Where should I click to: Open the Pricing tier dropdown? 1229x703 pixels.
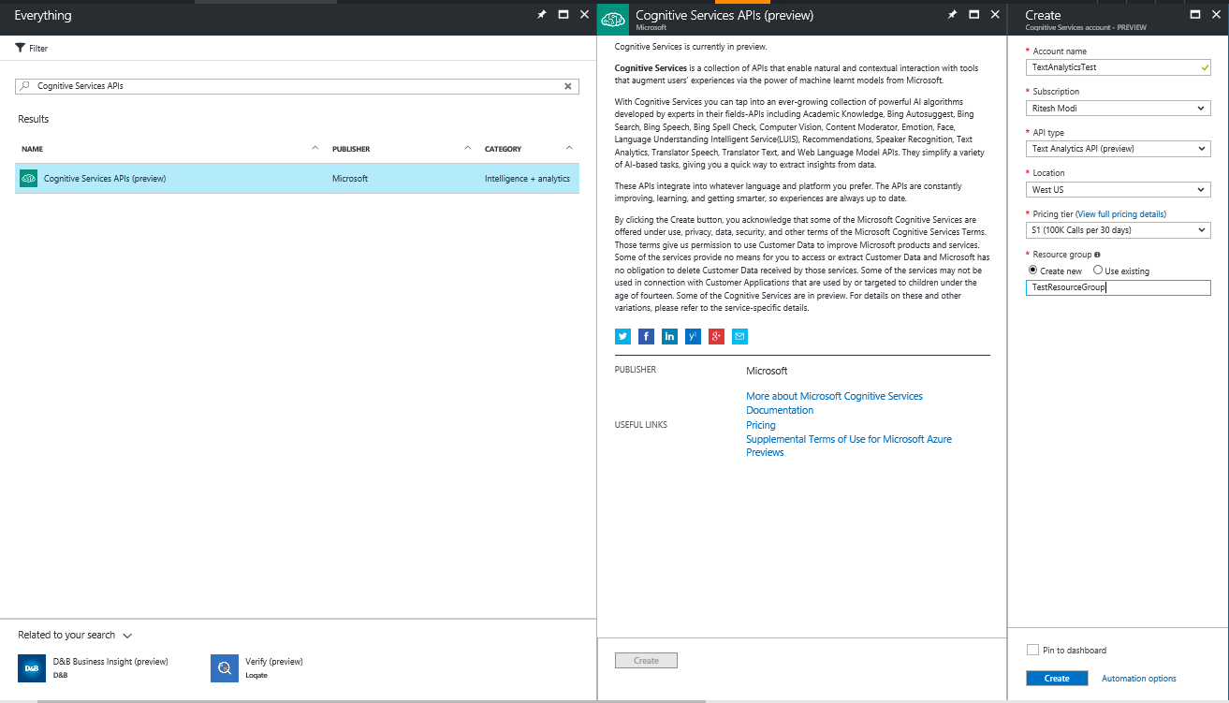click(x=1118, y=229)
